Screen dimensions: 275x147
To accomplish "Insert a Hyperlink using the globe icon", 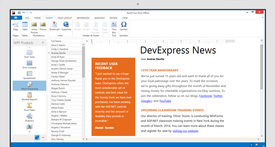I will pyautogui.click(x=66, y=26).
